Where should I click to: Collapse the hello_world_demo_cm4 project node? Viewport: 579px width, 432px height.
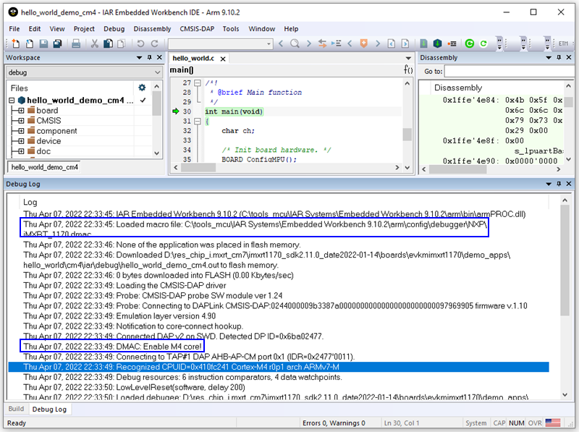tap(12, 100)
